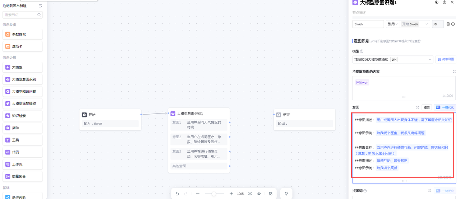Select the 参数提取 node icon
Viewport: 460px width, 199px height.
point(8,34)
